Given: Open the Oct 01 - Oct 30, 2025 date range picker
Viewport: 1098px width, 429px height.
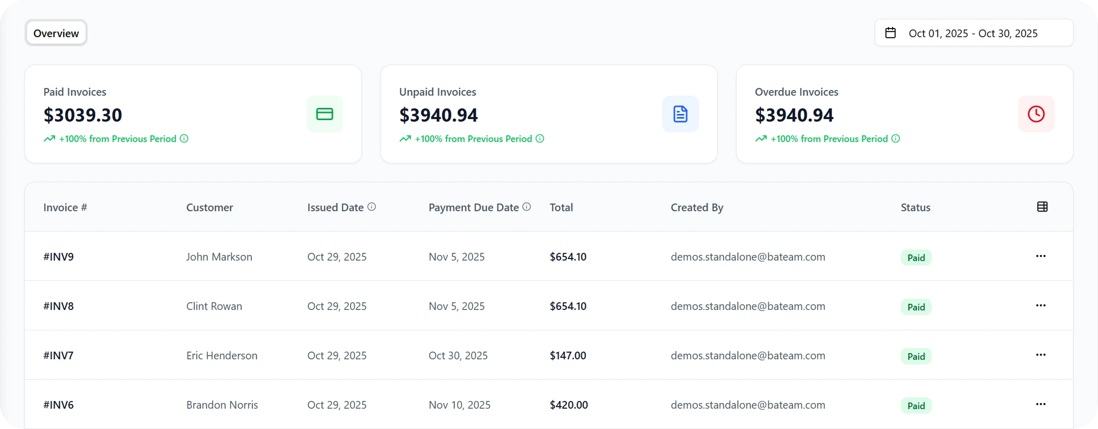Looking at the screenshot, I should click(x=974, y=33).
